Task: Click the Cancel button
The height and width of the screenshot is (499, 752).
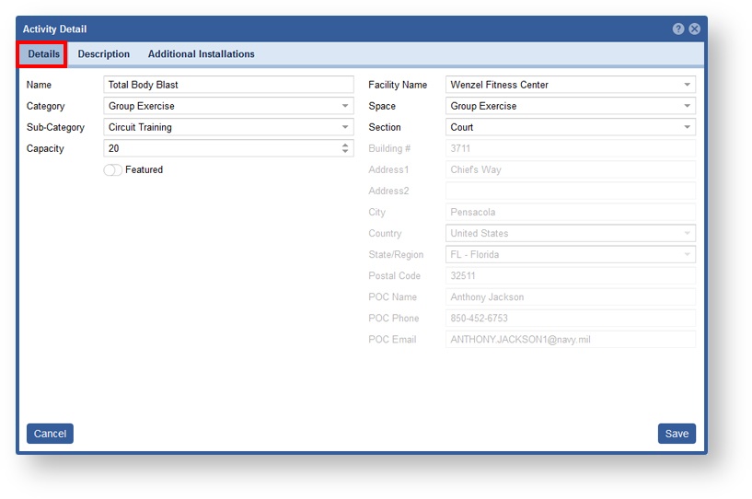Action: pos(50,434)
